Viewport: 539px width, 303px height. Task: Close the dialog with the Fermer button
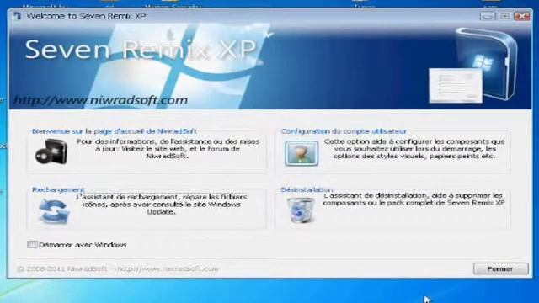click(500, 268)
